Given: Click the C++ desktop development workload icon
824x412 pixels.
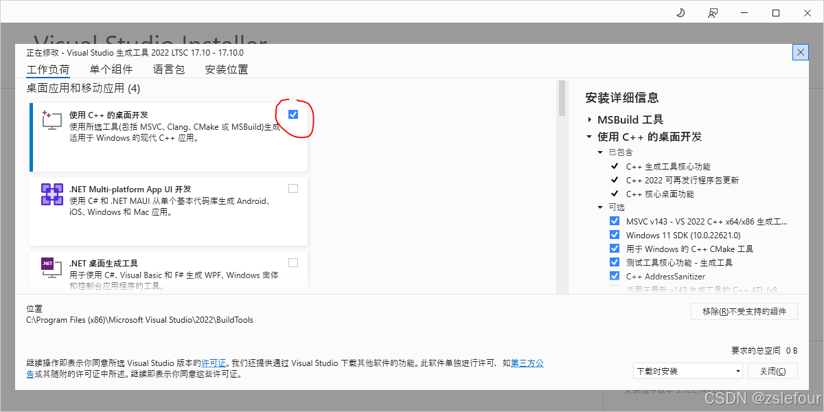Looking at the screenshot, I should [x=52, y=119].
